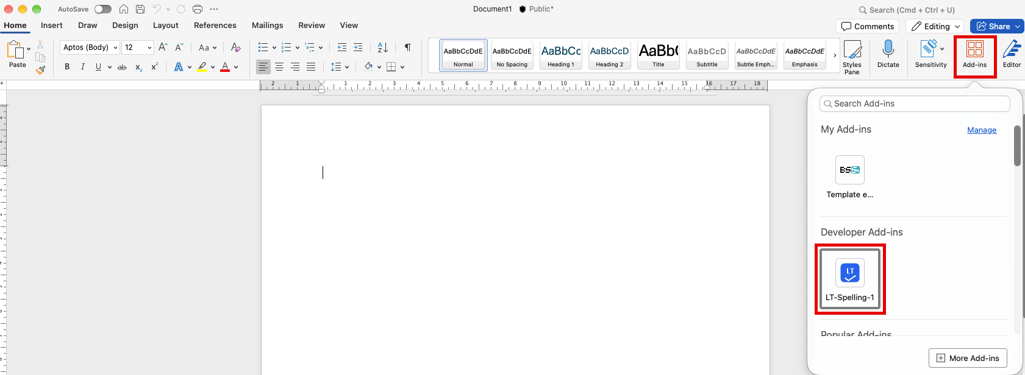
Task: Toggle Italic formatting
Action: 83,67
